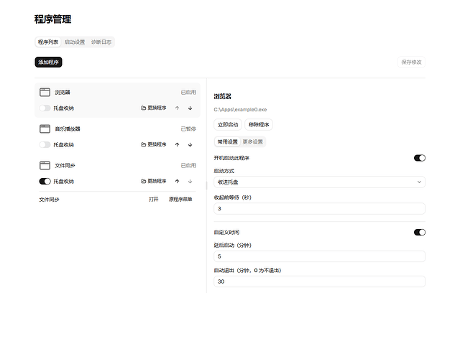Focus the 自动退出 minutes input field
The image size is (460, 359).
(319, 281)
